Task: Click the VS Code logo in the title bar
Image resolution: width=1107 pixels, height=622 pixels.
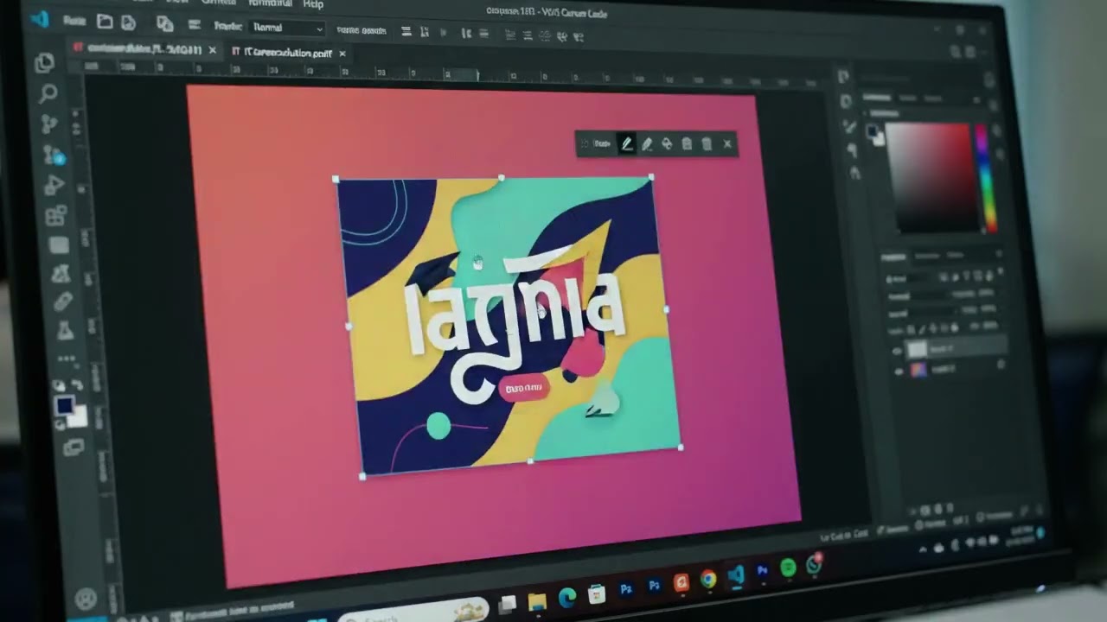Action: [40, 19]
